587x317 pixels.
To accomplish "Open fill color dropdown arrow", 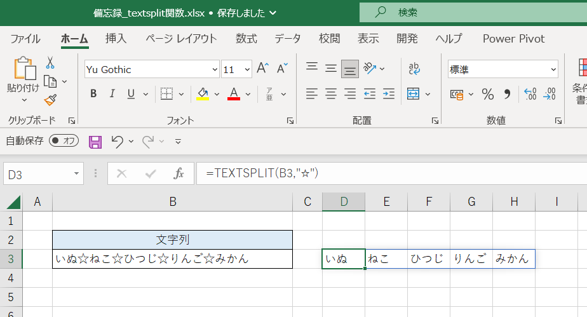I will pyautogui.click(x=217, y=94).
